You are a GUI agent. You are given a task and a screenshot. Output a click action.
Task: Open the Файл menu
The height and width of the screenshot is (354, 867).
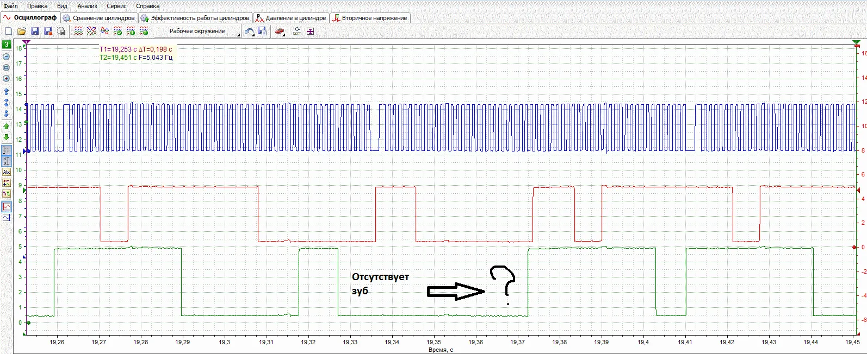coord(10,6)
